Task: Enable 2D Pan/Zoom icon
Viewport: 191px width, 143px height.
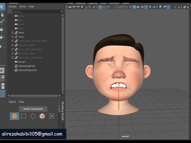Action: coord(90,7)
